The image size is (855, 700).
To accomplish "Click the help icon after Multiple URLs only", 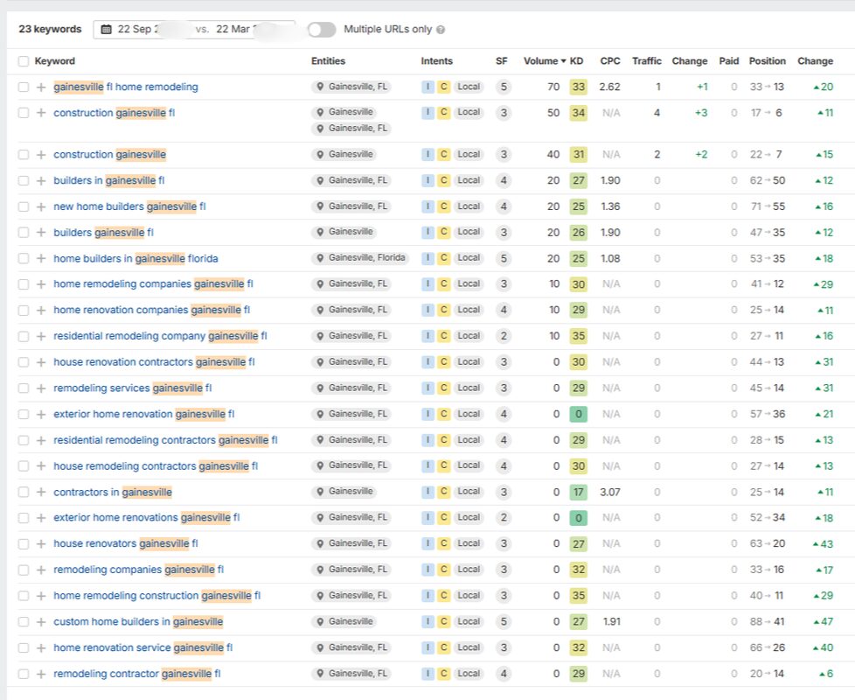I will pos(441,30).
